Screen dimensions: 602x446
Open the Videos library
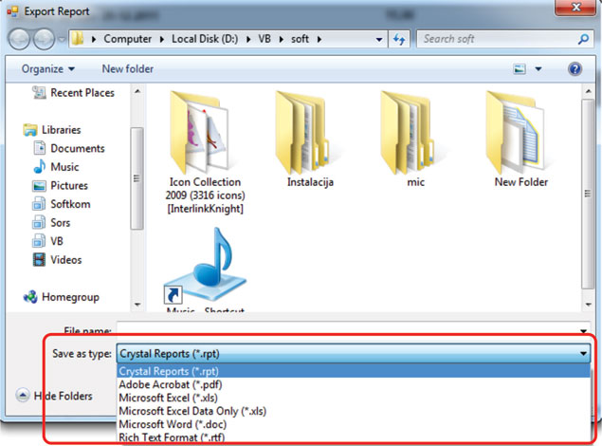pos(66,260)
